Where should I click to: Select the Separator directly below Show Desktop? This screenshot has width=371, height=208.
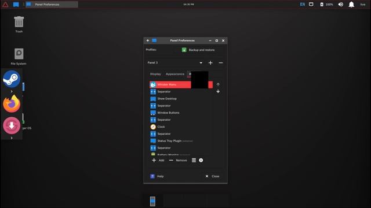(181, 106)
